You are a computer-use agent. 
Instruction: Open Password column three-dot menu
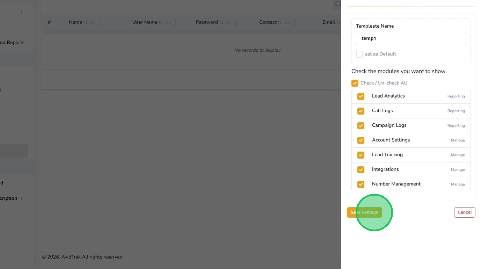tap(236, 22)
